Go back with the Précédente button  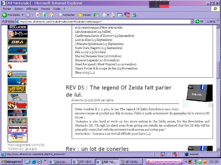[11, 15]
